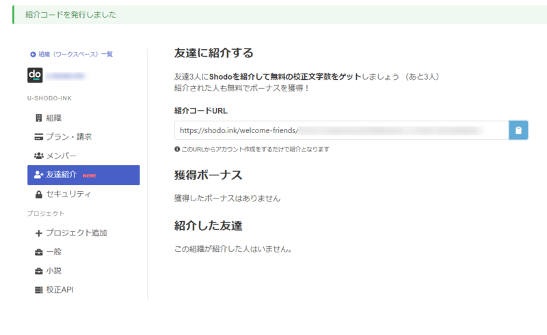Click the back arrow icon beside 組織一覧
547x335 pixels.
(33, 55)
